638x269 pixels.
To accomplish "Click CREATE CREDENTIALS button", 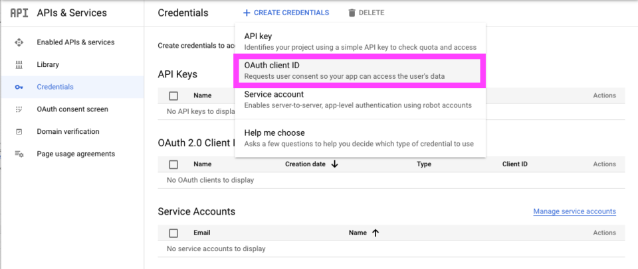I will pyautogui.click(x=286, y=13).
